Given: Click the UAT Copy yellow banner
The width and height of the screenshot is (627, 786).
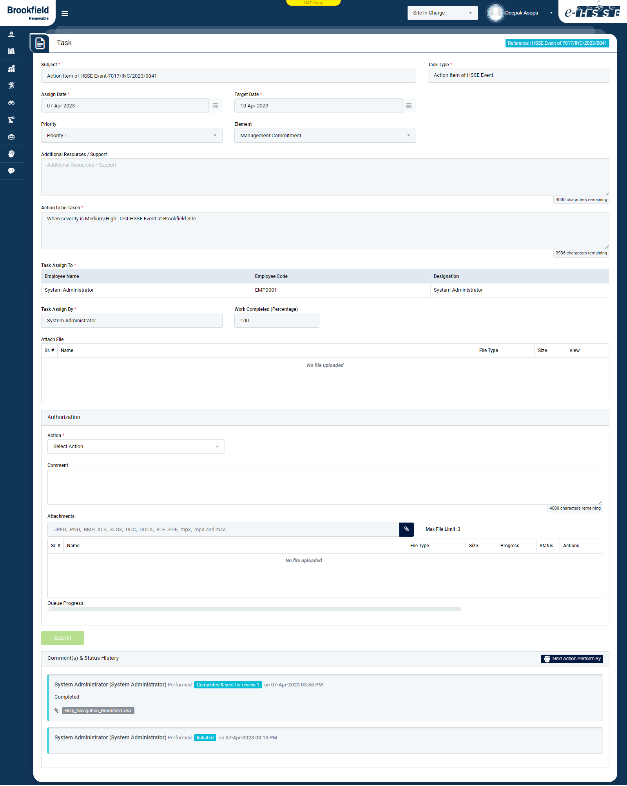Looking at the screenshot, I should click(x=313, y=3).
